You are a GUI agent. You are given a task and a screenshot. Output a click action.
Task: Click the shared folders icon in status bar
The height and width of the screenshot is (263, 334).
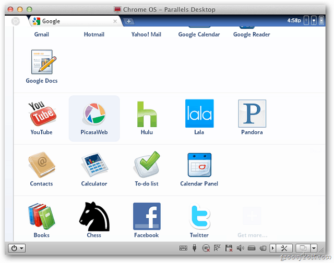(263, 248)
